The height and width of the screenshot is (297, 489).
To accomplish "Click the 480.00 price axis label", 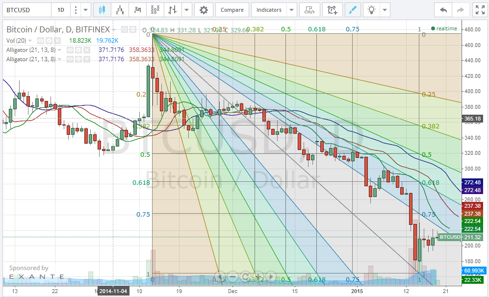I will [x=473, y=29].
